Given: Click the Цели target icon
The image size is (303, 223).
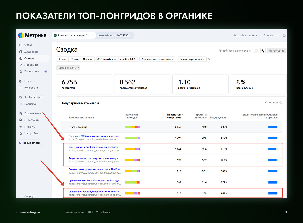Looking at the screenshot, I should tap(21, 81).
